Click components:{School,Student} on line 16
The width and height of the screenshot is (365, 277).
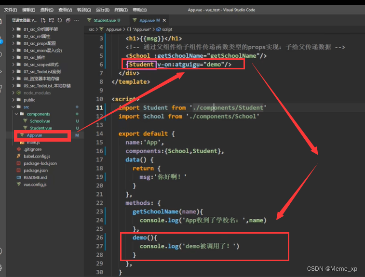pos(173,151)
